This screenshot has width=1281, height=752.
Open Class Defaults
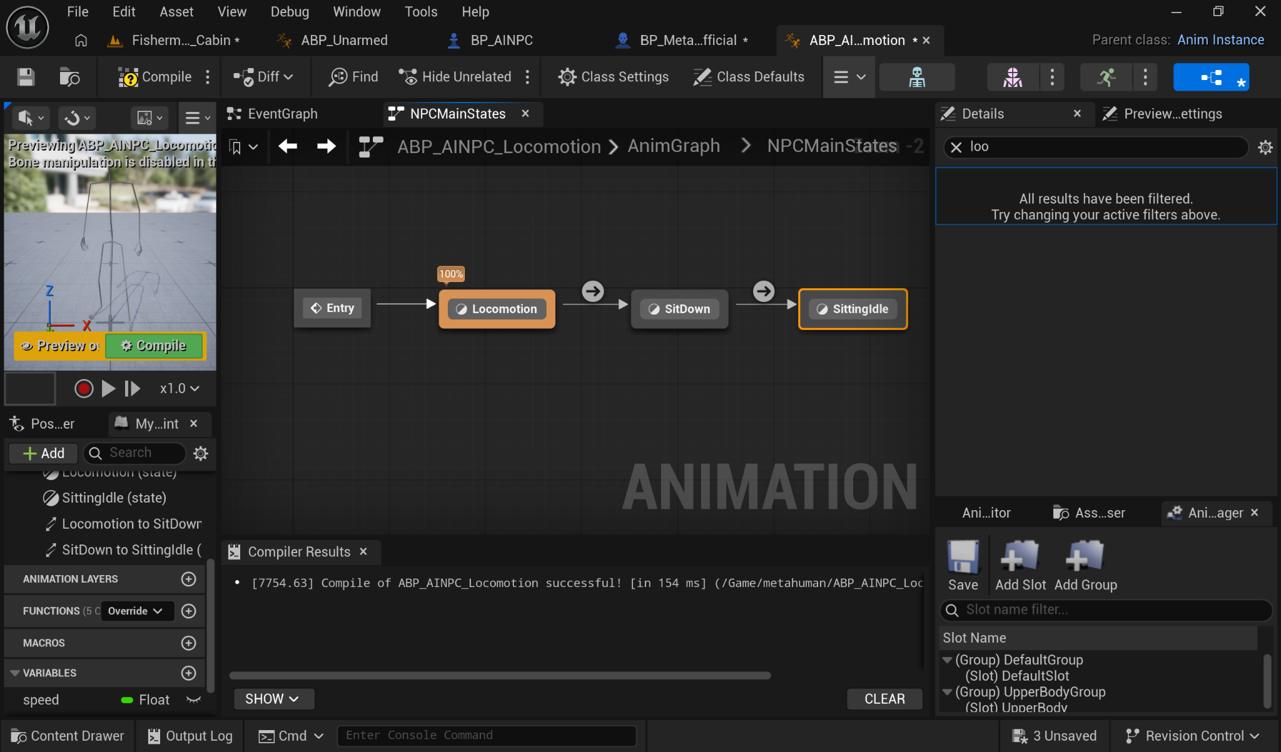749,77
